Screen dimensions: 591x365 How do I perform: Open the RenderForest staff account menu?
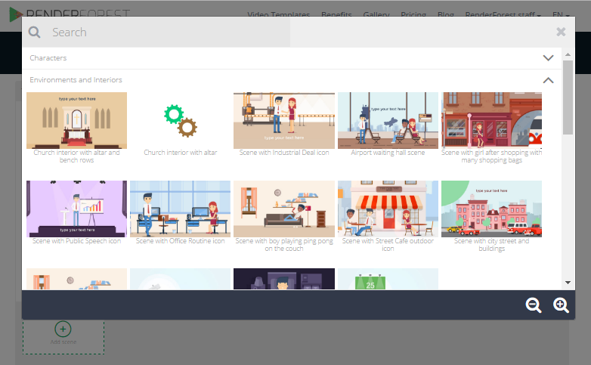(502, 15)
